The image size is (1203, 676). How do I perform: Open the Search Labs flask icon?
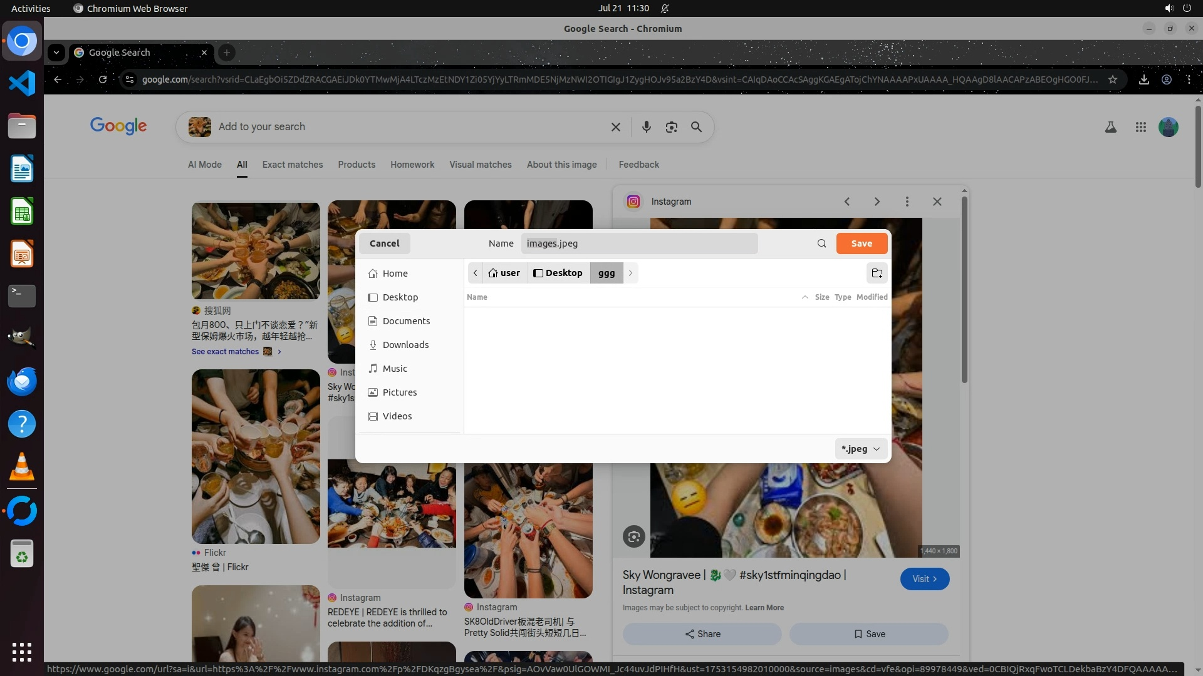click(x=1110, y=127)
